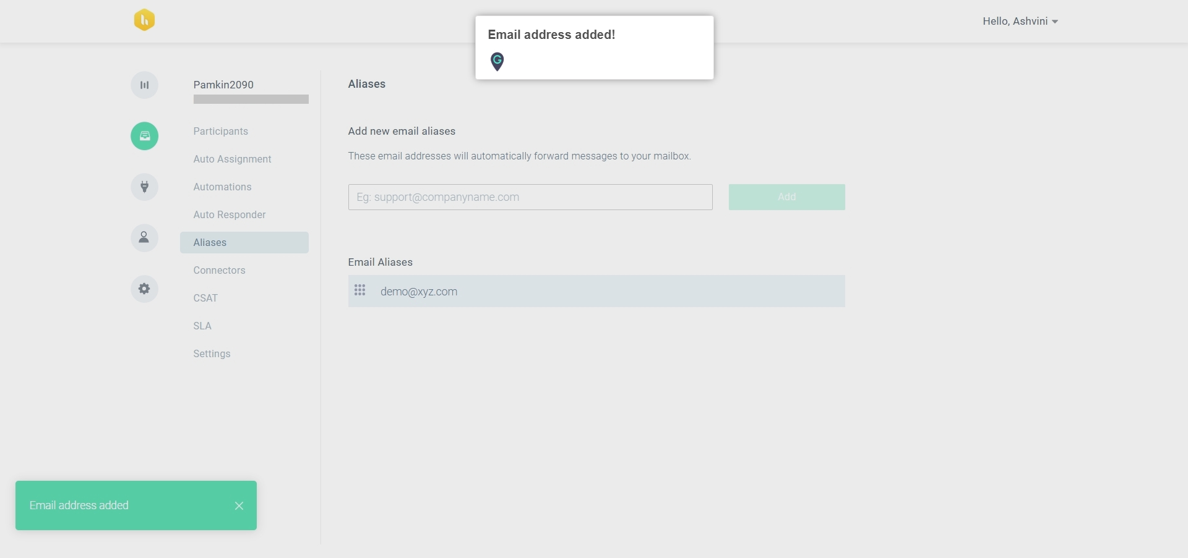Expand the Hello, Ashvini account dropdown
The width and height of the screenshot is (1188, 558).
[1020, 21]
